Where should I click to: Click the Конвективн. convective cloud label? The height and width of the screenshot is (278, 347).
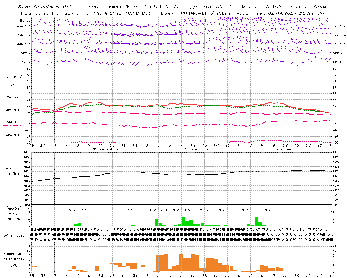14,254
